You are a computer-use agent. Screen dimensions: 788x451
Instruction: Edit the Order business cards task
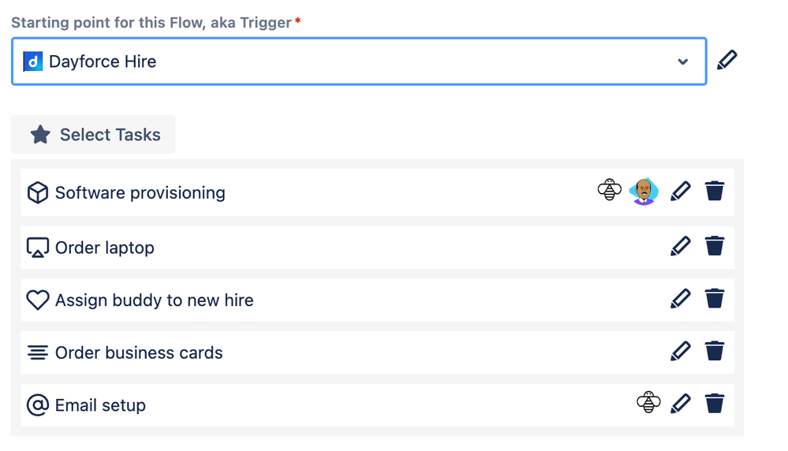(x=680, y=352)
